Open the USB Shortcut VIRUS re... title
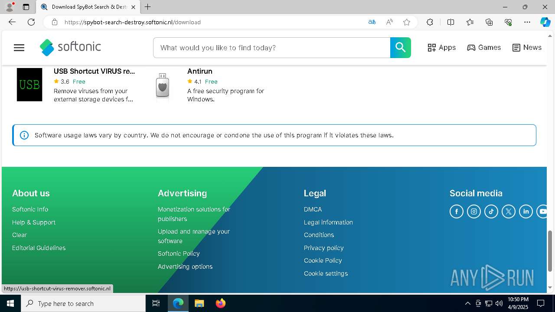555x312 pixels. point(94,71)
